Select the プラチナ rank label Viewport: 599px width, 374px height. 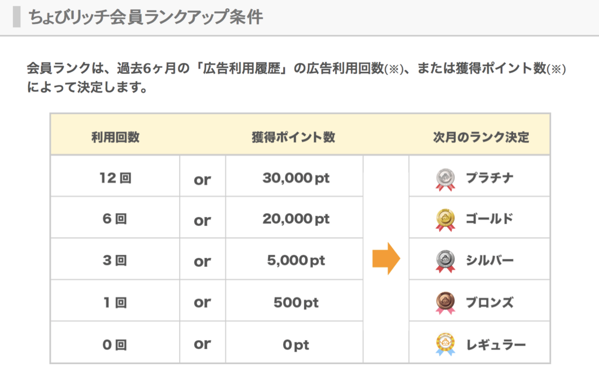click(490, 178)
